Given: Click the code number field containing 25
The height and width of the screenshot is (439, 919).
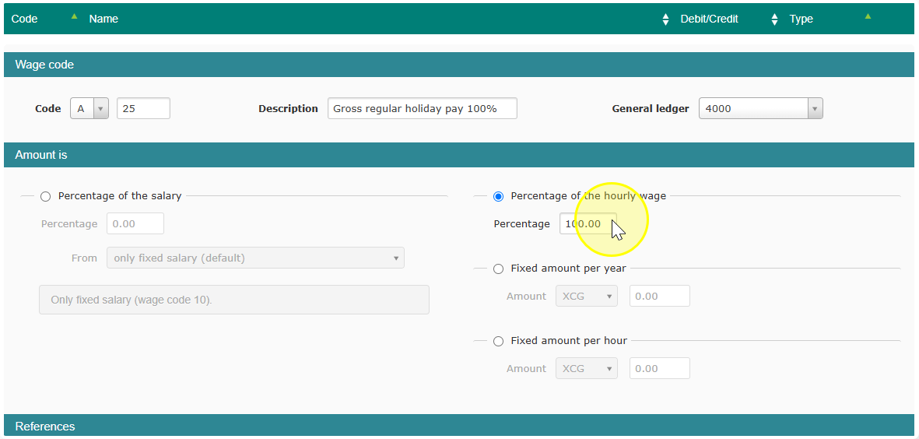Looking at the screenshot, I should point(144,108).
